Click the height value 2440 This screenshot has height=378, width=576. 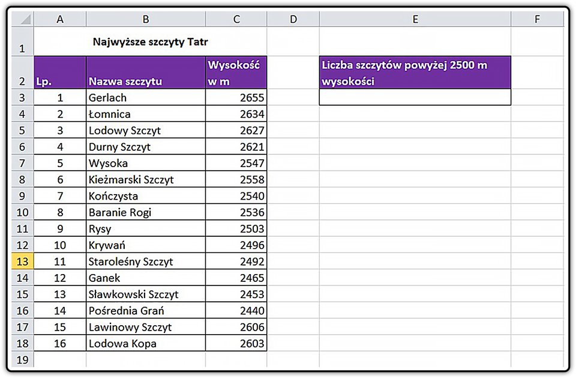point(236,310)
